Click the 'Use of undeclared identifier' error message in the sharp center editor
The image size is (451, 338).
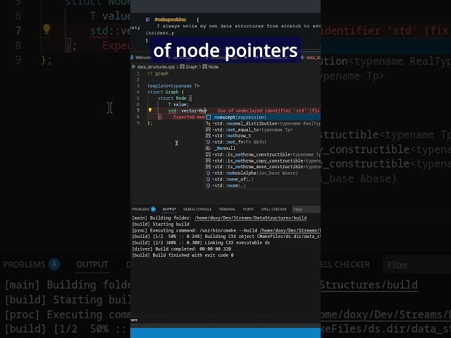pyautogui.click(x=268, y=111)
